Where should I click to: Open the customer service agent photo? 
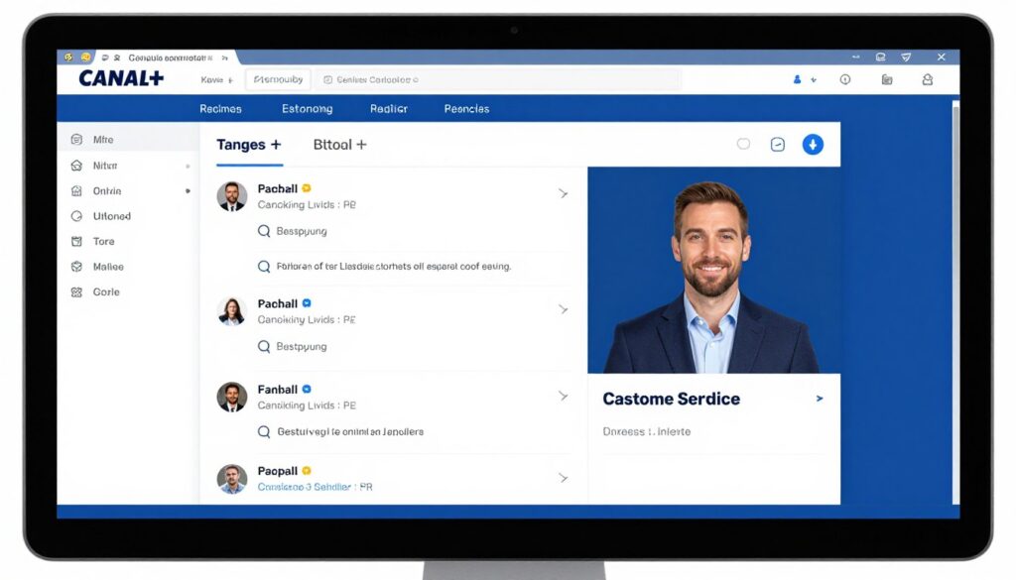pos(714,270)
